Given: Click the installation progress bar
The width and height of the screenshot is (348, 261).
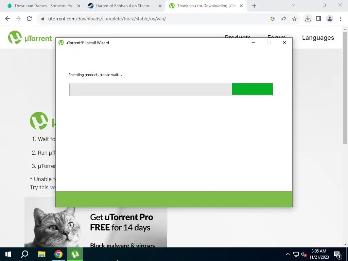Looking at the screenshot, I should [171, 89].
